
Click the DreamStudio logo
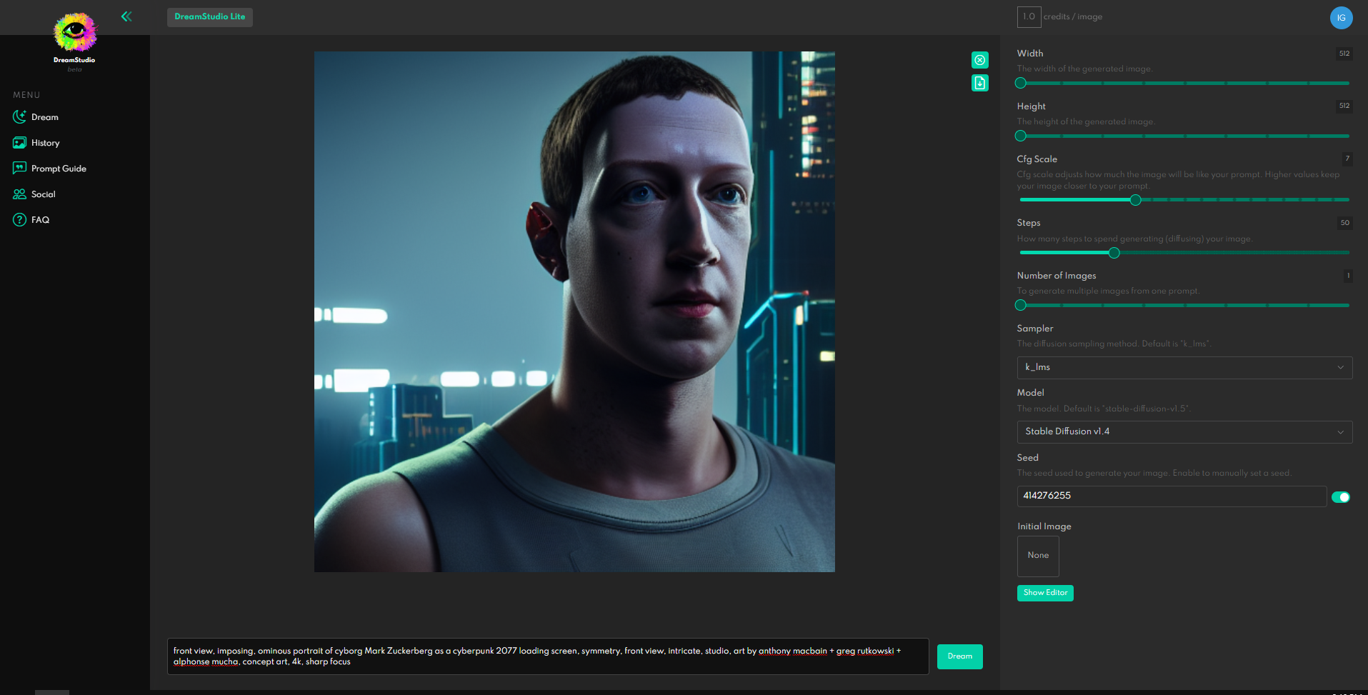(x=75, y=34)
